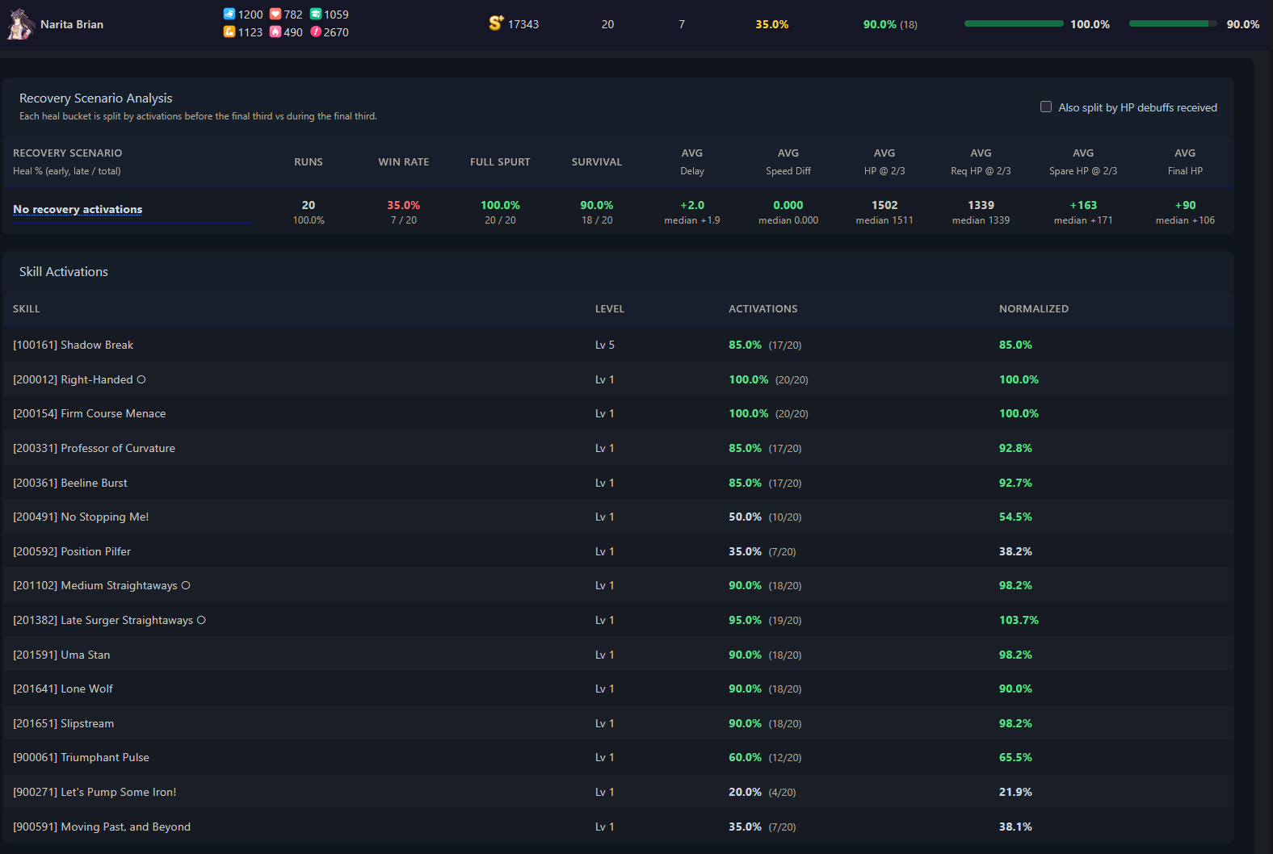Click the red round icon beside 2670
The height and width of the screenshot is (854, 1273).
316,32
